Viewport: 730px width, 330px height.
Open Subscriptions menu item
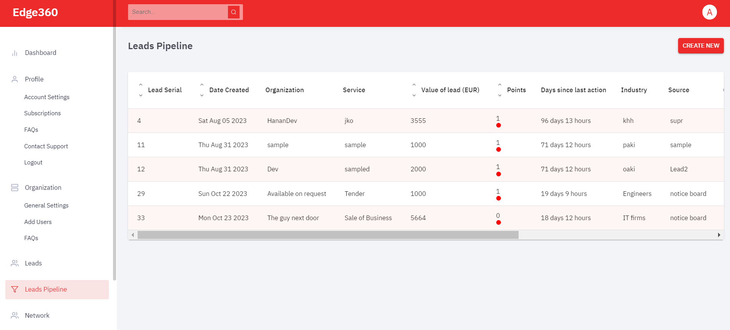pyautogui.click(x=42, y=113)
